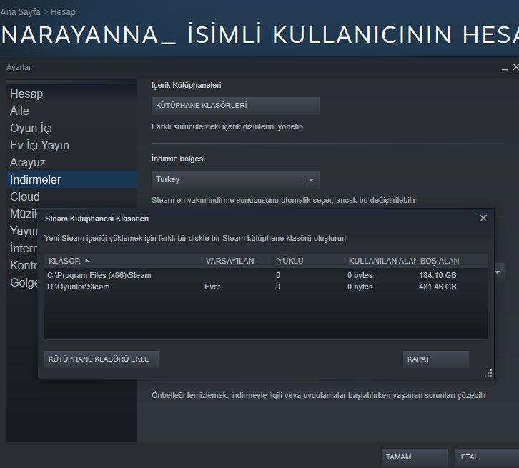Follow Ana Sayfa breadcrumb link
Image resolution: width=519 pixels, height=468 pixels.
[20, 12]
